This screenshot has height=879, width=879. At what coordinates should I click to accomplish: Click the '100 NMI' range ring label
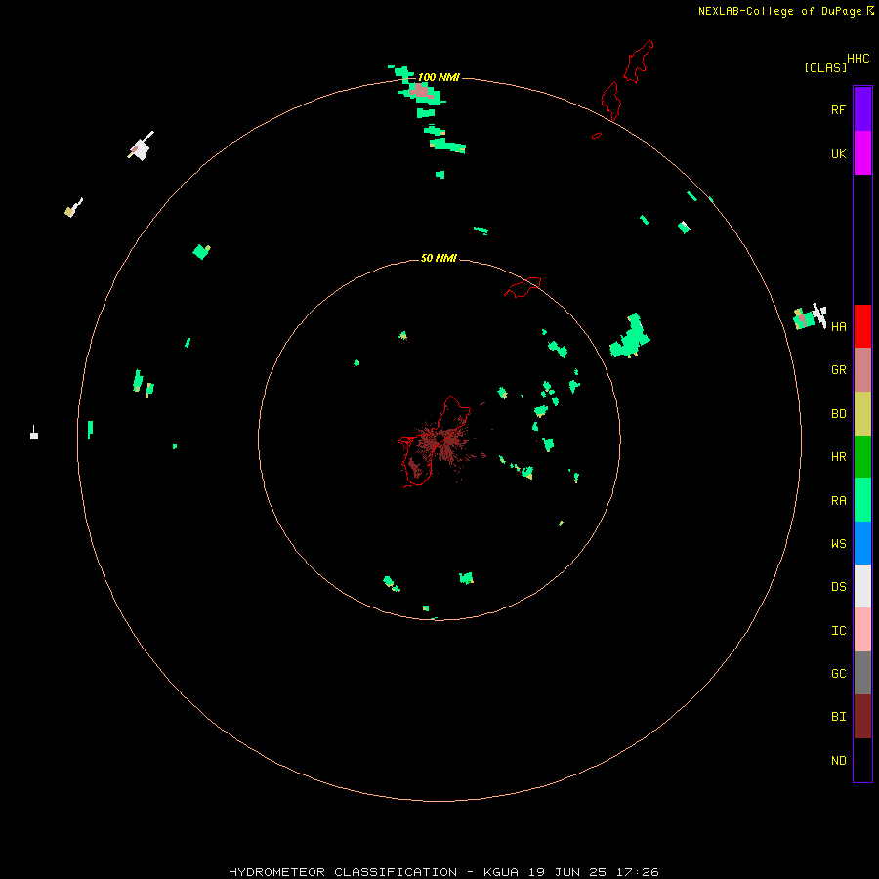point(439,77)
